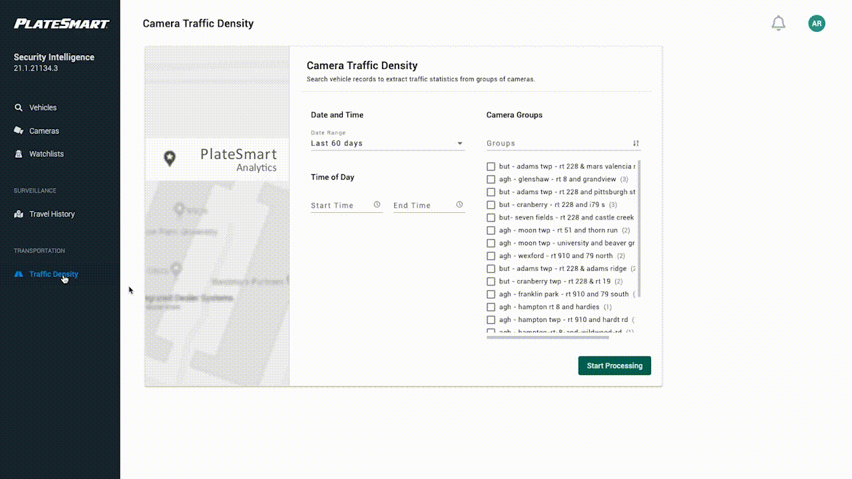
Task: Select the 'Last 60 days' date range value
Action: [337, 144]
